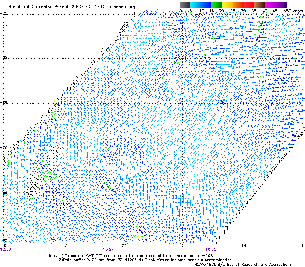Click the '>50 knots' legend label
Image resolution: width=305 pixels, height=267 pixels.
click(x=293, y=11)
